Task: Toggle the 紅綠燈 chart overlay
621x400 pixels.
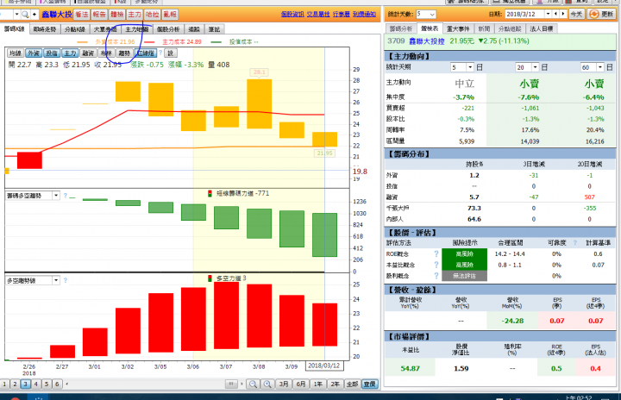Action: (146, 53)
